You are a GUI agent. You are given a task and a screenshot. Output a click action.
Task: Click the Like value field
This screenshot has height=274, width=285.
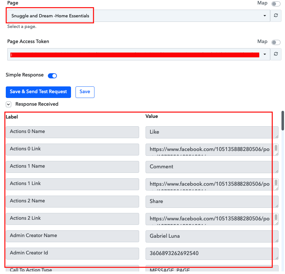212,132
